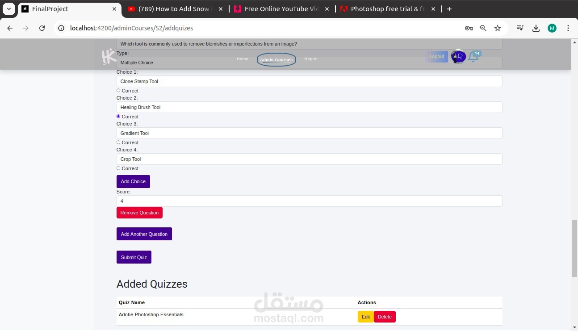Open the tab search chevron
Viewport: 578px width, 331px height.
point(8,9)
